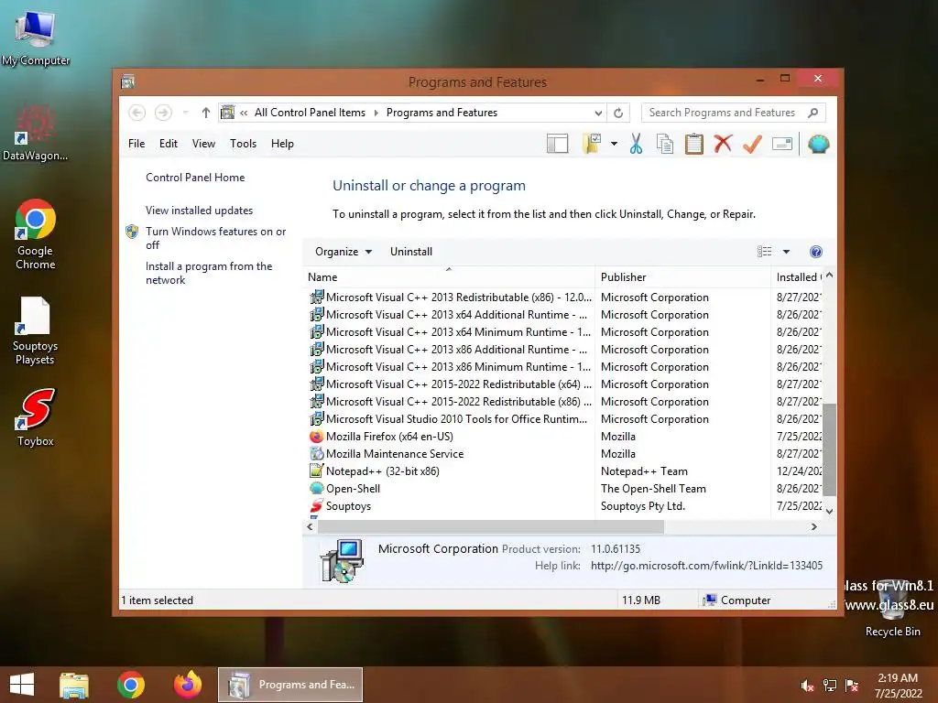The height and width of the screenshot is (703, 938).
Task: Click the horizontal scrollbar thumb of list
Action: [x=491, y=526]
